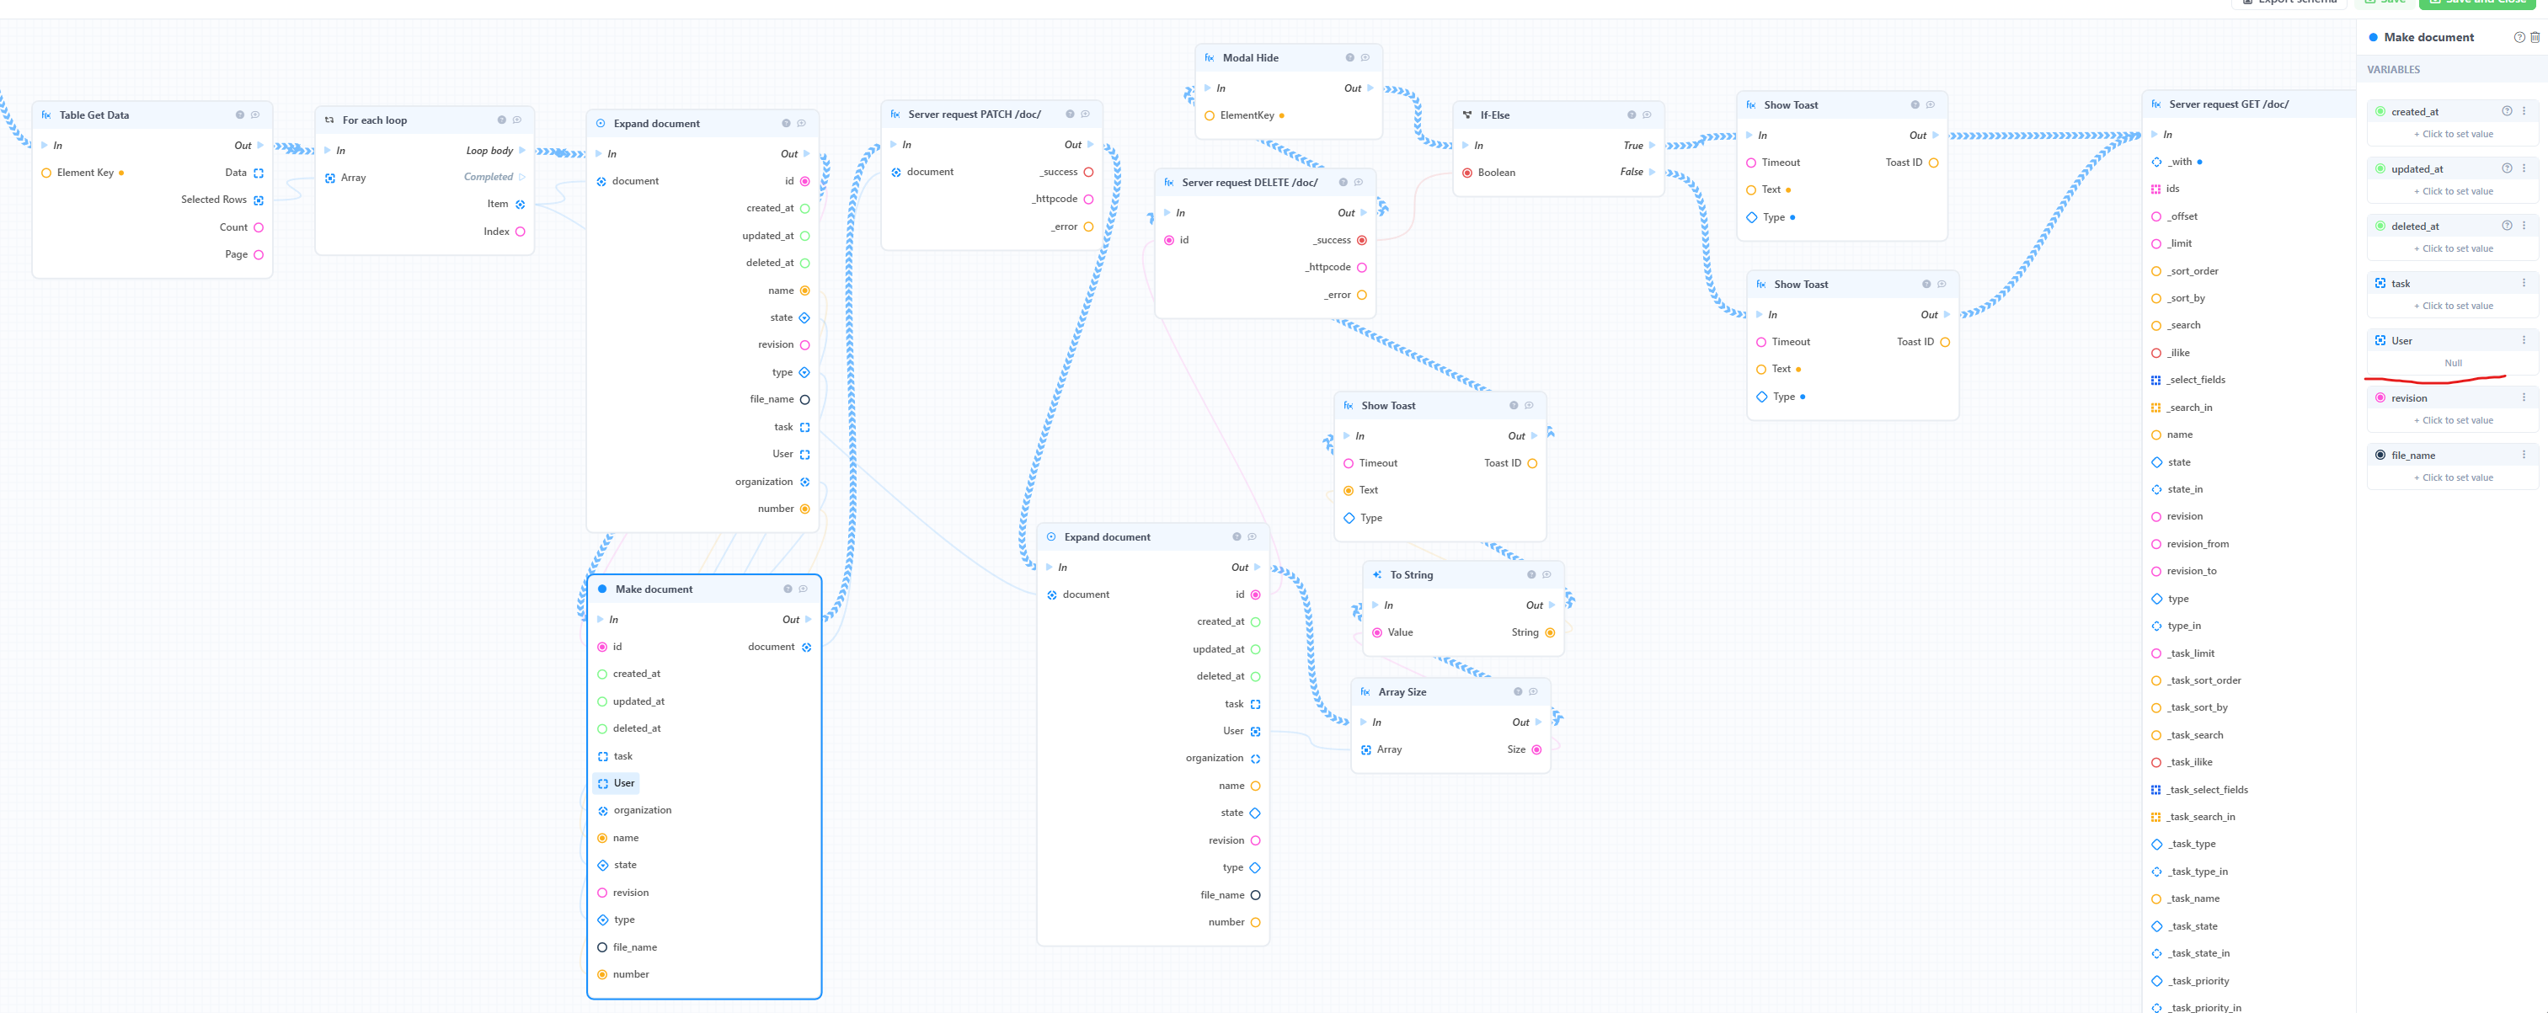Open help on Make document canvas node

[788, 589]
